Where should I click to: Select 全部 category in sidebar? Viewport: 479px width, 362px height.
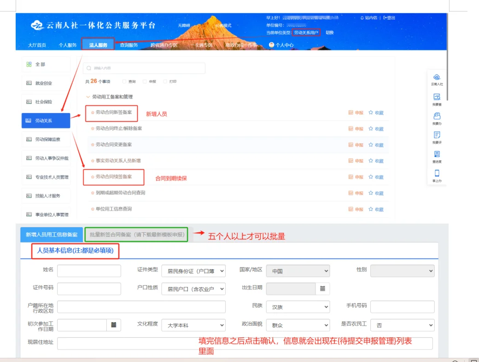coord(46,64)
